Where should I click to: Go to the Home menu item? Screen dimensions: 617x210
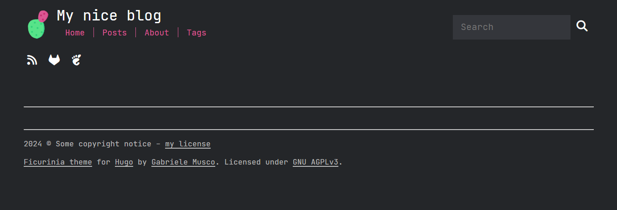pyautogui.click(x=75, y=33)
